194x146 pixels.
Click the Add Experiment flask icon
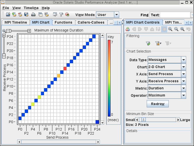tap(14, 14)
